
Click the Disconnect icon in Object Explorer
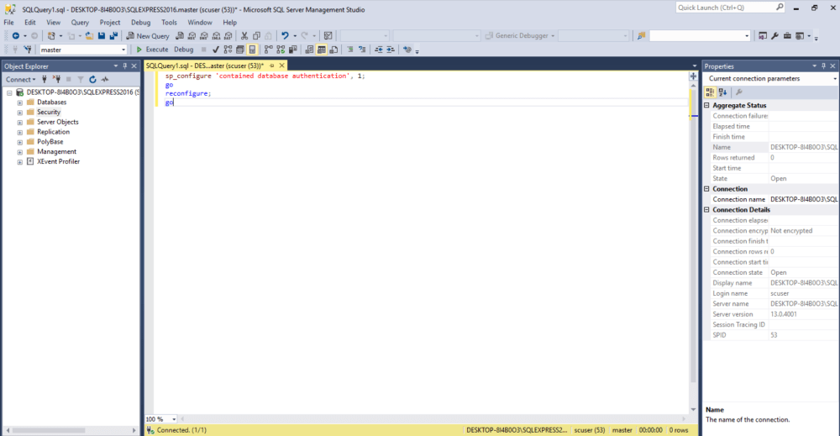click(x=56, y=79)
